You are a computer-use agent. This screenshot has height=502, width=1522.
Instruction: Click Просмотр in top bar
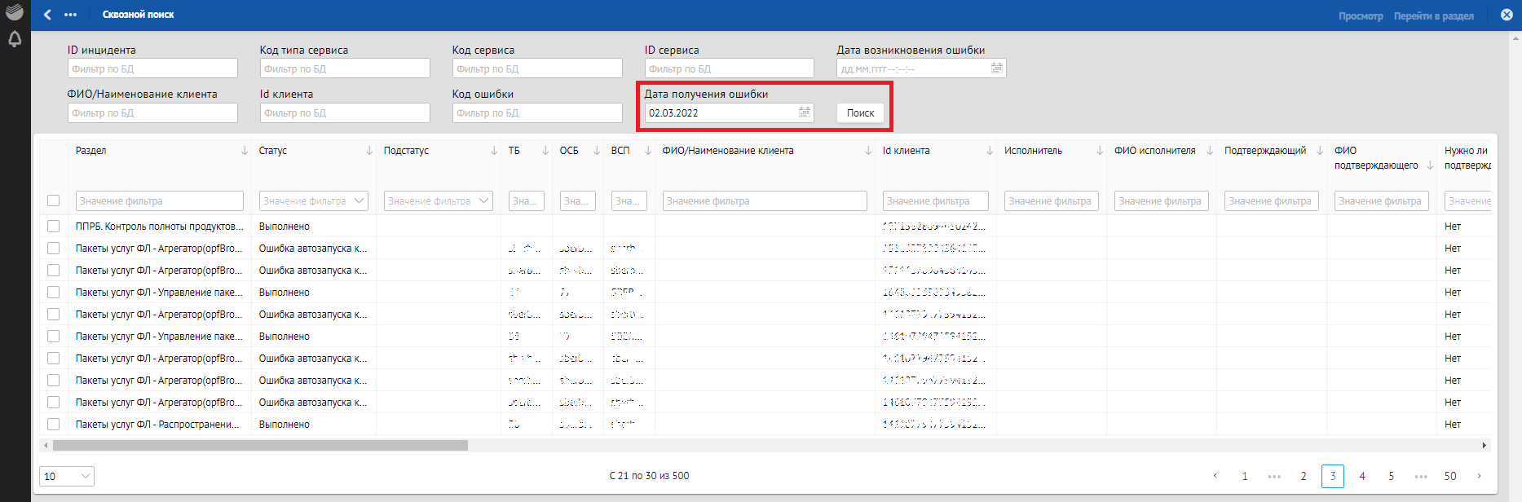coord(1361,16)
